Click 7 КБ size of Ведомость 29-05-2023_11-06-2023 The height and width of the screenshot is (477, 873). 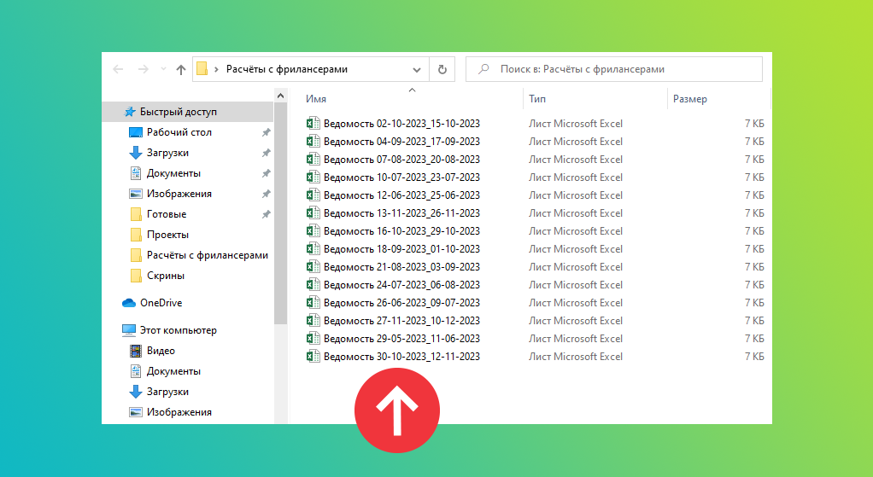click(x=754, y=339)
